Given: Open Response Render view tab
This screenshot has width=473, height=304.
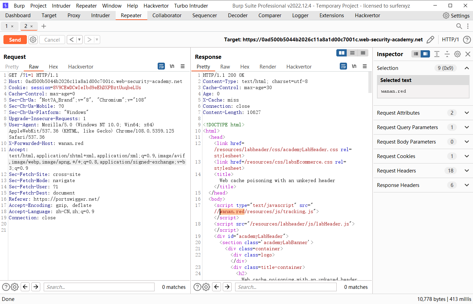Looking at the screenshot, I should 268,66.
